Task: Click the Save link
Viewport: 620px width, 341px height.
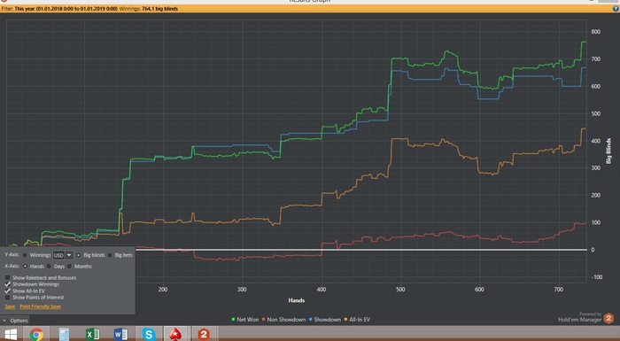Action: click(10, 306)
